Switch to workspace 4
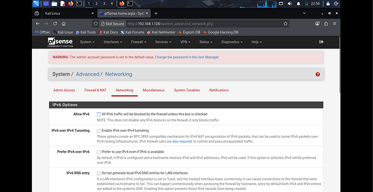 click(112, 4)
